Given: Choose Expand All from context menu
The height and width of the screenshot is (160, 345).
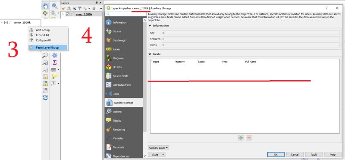Looking at the screenshot, I should (x=48, y=35).
